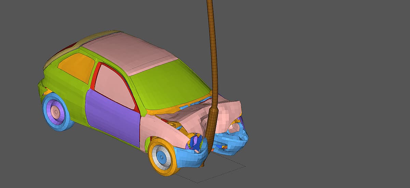The image size is (410, 188).
Task: Select the rear wheel with blue tire
Action: coord(56,112)
